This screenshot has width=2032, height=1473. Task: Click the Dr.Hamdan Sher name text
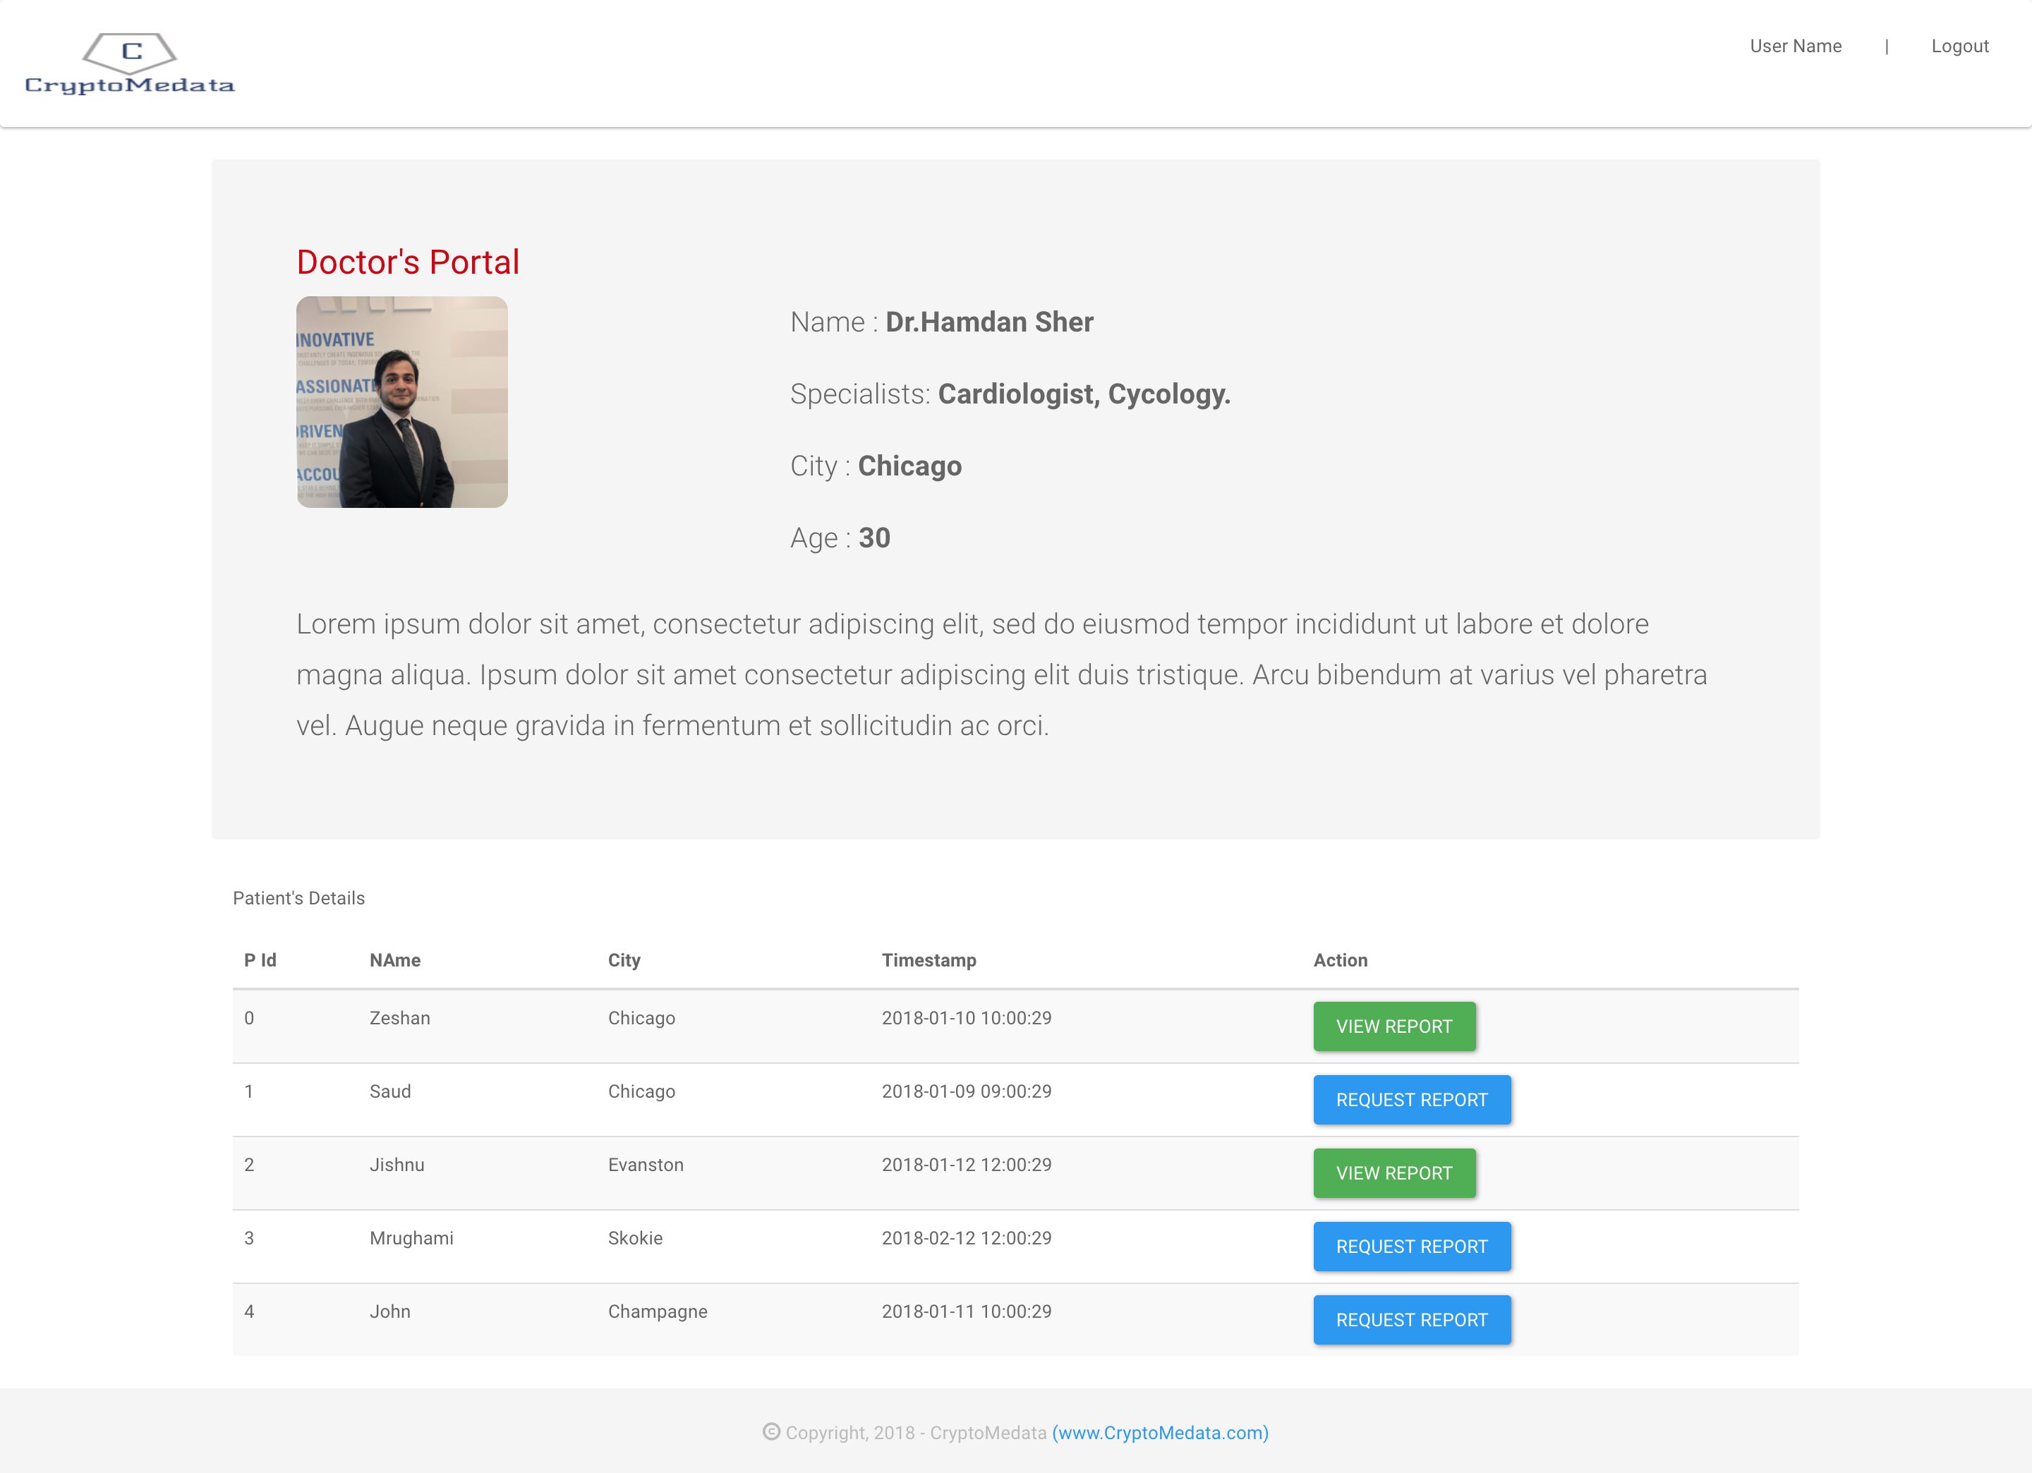point(988,322)
